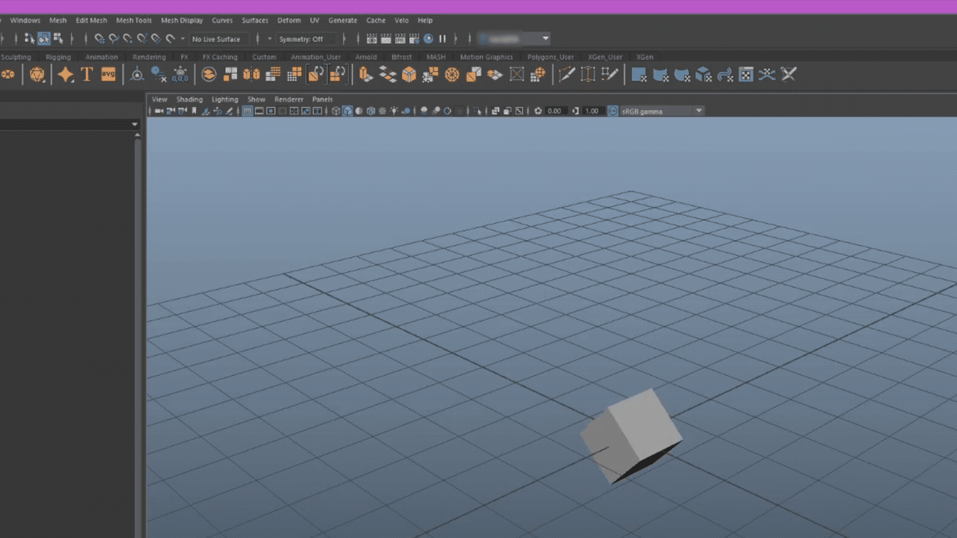
Task: Switch to the MASH shelf tab
Action: pyautogui.click(x=436, y=57)
